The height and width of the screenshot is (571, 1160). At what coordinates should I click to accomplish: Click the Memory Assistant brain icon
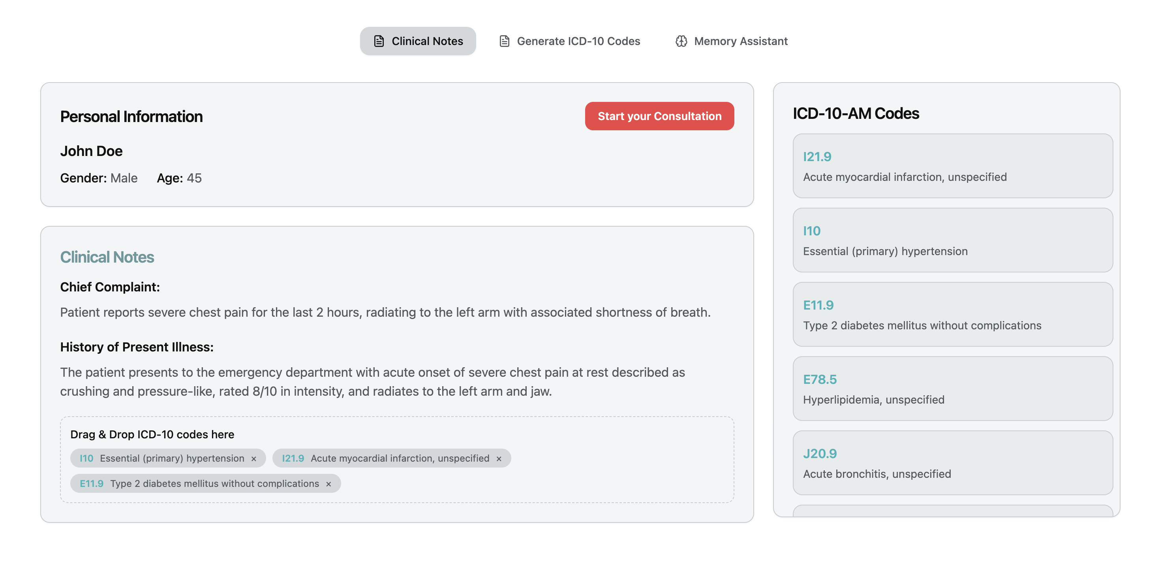pos(681,41)
